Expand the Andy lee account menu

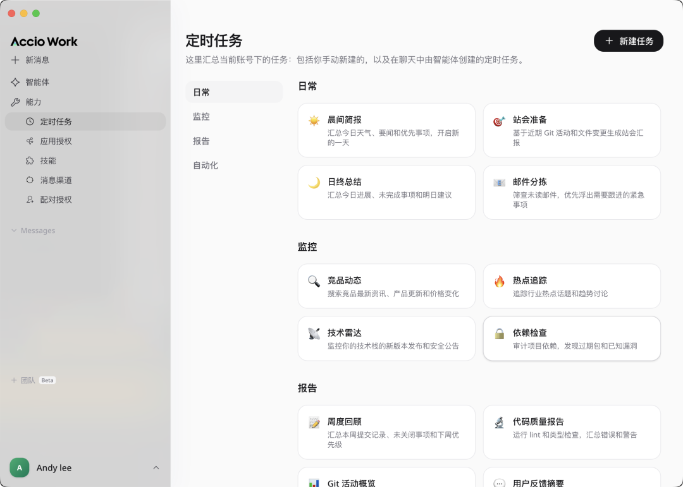[156, 467]
